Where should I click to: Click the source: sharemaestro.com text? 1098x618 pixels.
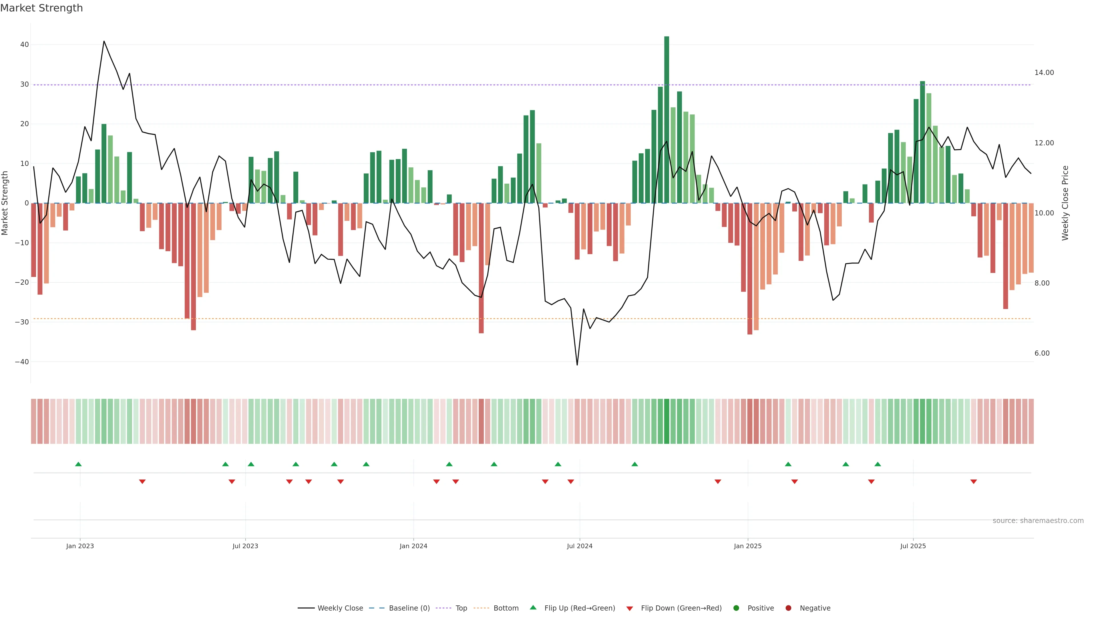1038,521
